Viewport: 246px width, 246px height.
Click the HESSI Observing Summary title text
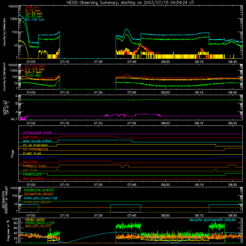(x=130, y=3)
